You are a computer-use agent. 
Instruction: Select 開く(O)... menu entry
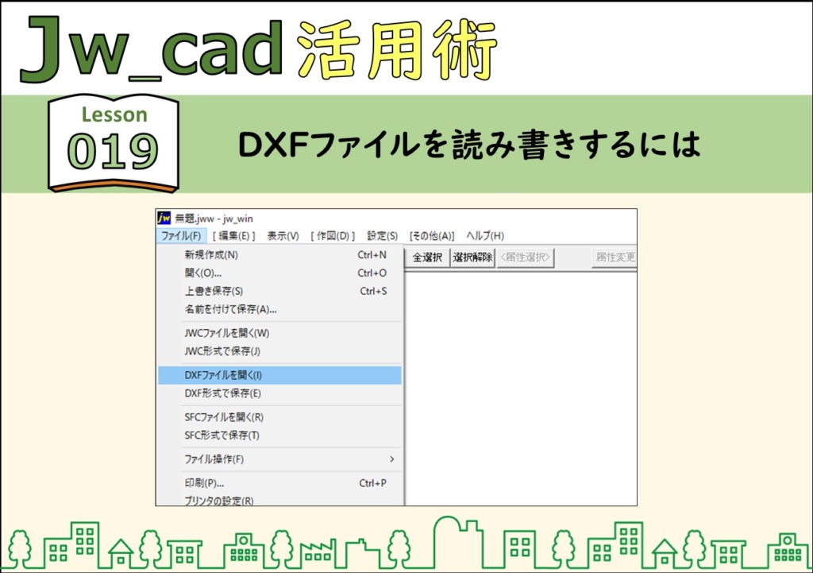click(280, 273)
